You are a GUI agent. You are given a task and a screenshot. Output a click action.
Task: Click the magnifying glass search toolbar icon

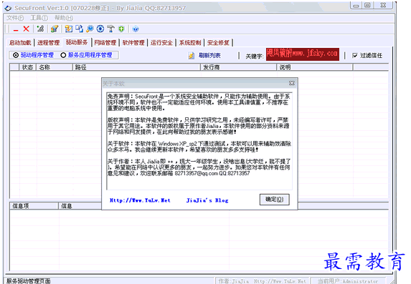click(x=90, y=29)
